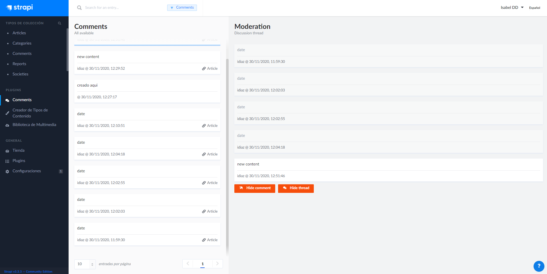Open the Plugins list icon
This screenshot has height=274, width=547.
point(7,161)
